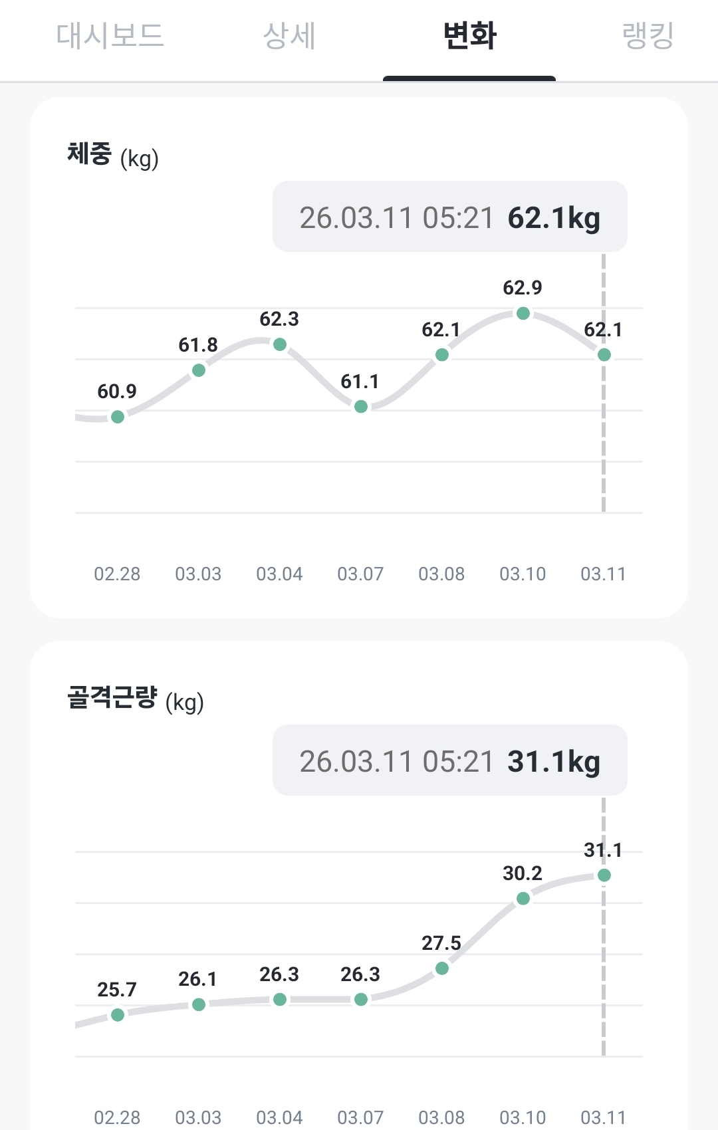Select the 60.9 weight data point
This screenshot has height=1130, width=718.
click(x=118, y=417)
